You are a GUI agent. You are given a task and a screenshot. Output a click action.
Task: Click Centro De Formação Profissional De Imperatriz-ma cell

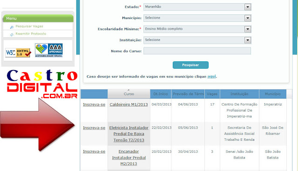(239, 110)
